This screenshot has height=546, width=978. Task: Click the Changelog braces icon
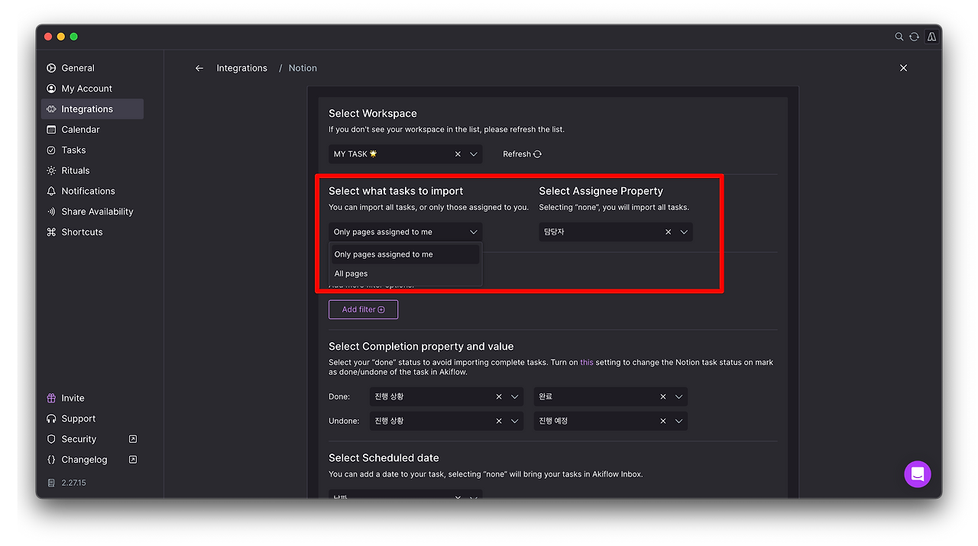(x=51, y=460)
